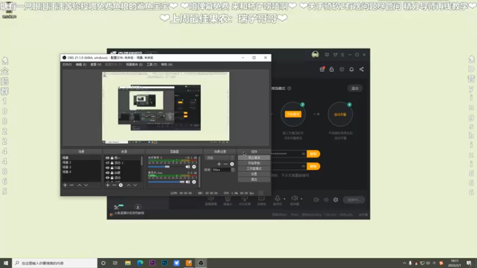Toggle visibility of the 抖音 source
The image size is (477, 268).
[107, 168]
